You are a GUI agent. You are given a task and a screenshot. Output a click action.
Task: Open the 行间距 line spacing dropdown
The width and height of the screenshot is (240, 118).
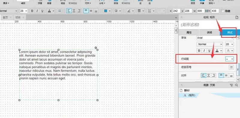coord(229,59)
